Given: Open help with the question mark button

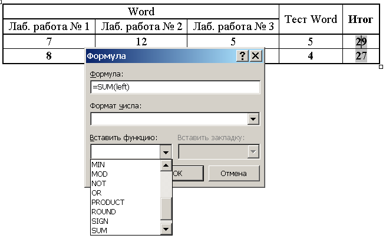Looking at the screenshot, I should point(242,56).
